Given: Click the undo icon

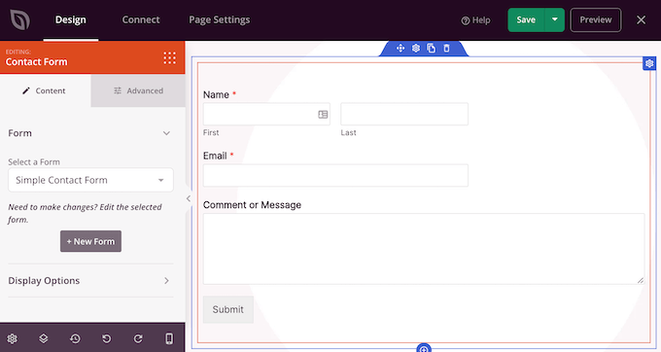Looking at the screenshot, I should [x=107, y=338].
